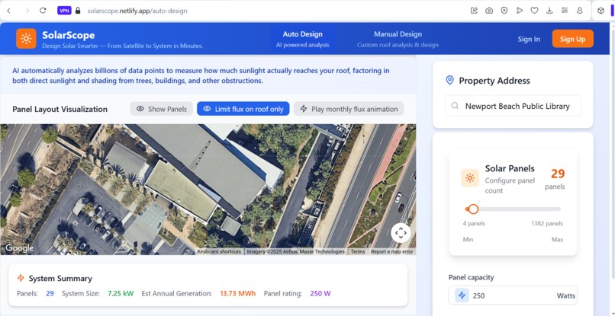Click the Google logo on map
615x316 pixels.
pos(19,248)
